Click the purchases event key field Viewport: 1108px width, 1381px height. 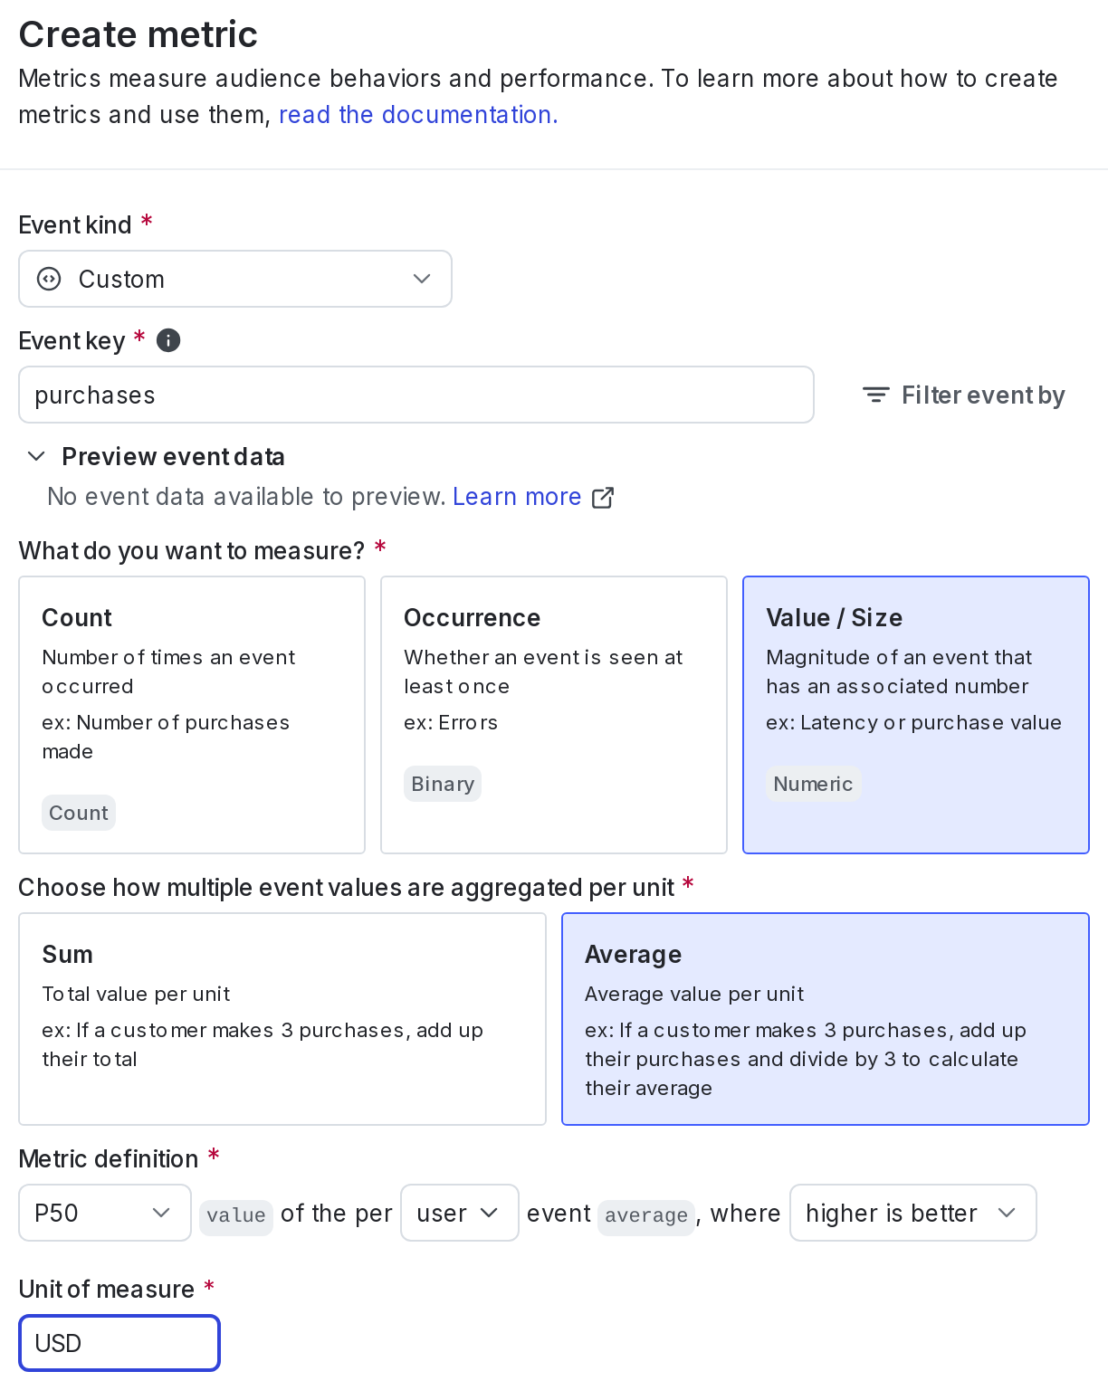coord(415,395)
